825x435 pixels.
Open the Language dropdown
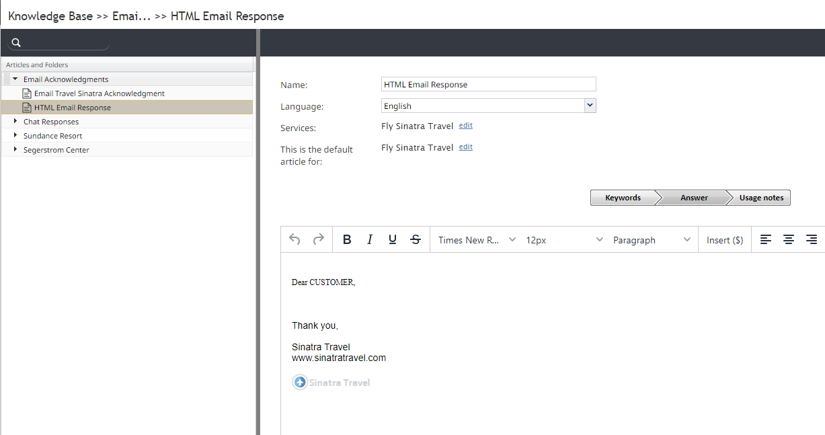590,106
